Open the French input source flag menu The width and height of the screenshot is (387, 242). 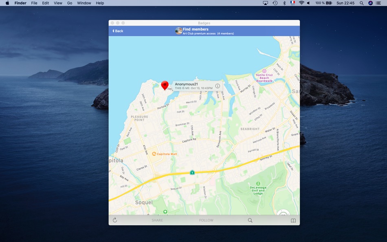[293, 3]
